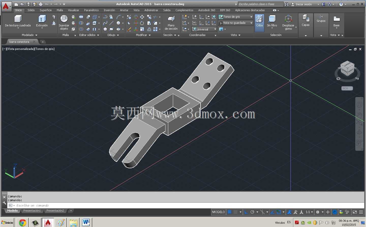Click the Open file icon in quick access toolbar
This screenshot has width=366, height=227.
(22, 4)
